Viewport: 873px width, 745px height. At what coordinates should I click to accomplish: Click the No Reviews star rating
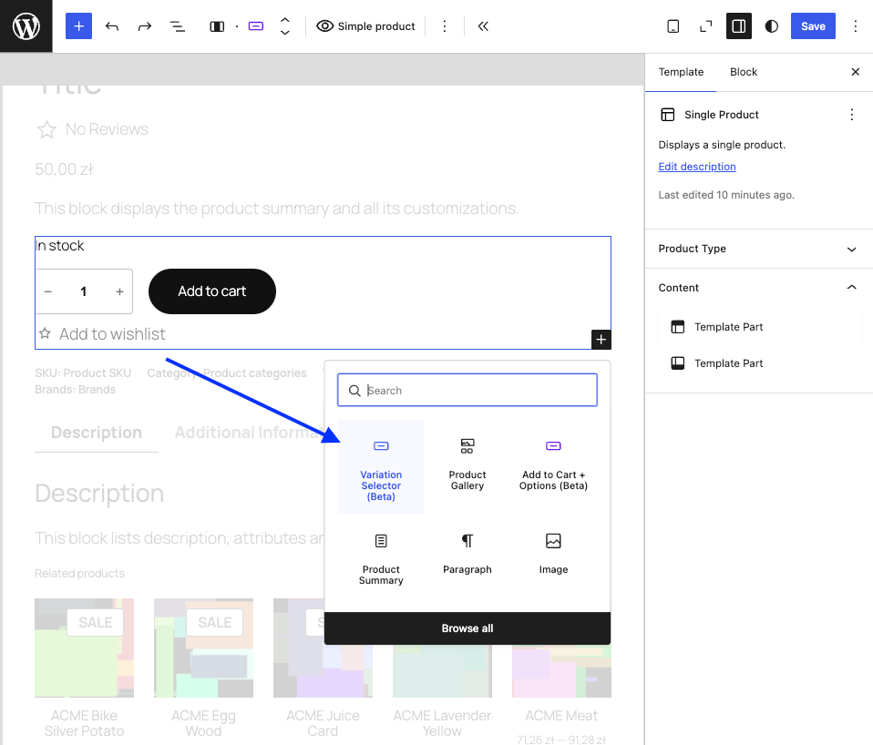coord(92,129)
